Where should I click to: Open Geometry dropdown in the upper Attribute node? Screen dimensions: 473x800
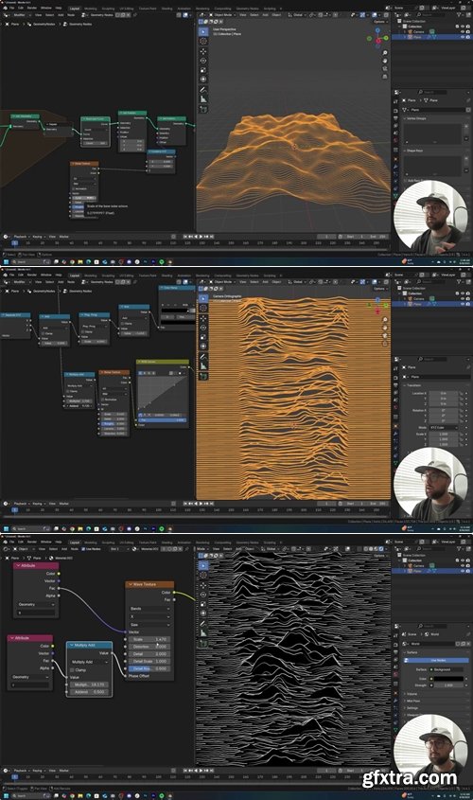tap(35, 604)
